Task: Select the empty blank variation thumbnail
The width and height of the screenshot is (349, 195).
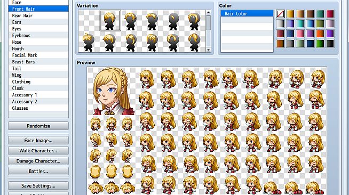Action: click(89, 20)
